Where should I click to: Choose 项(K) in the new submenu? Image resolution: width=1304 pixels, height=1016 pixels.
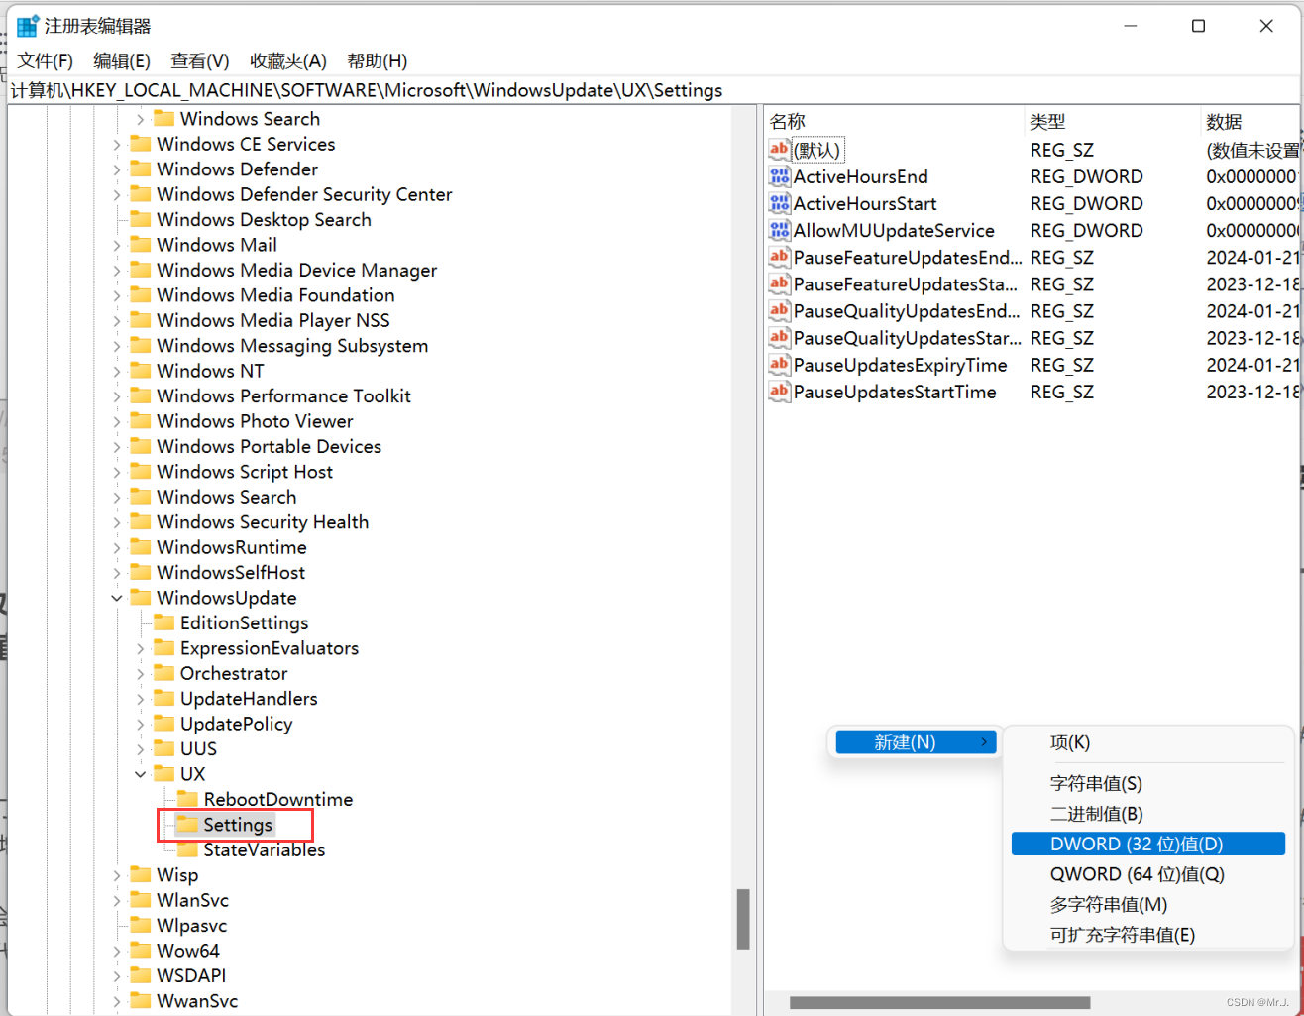tap(1148, 742)
